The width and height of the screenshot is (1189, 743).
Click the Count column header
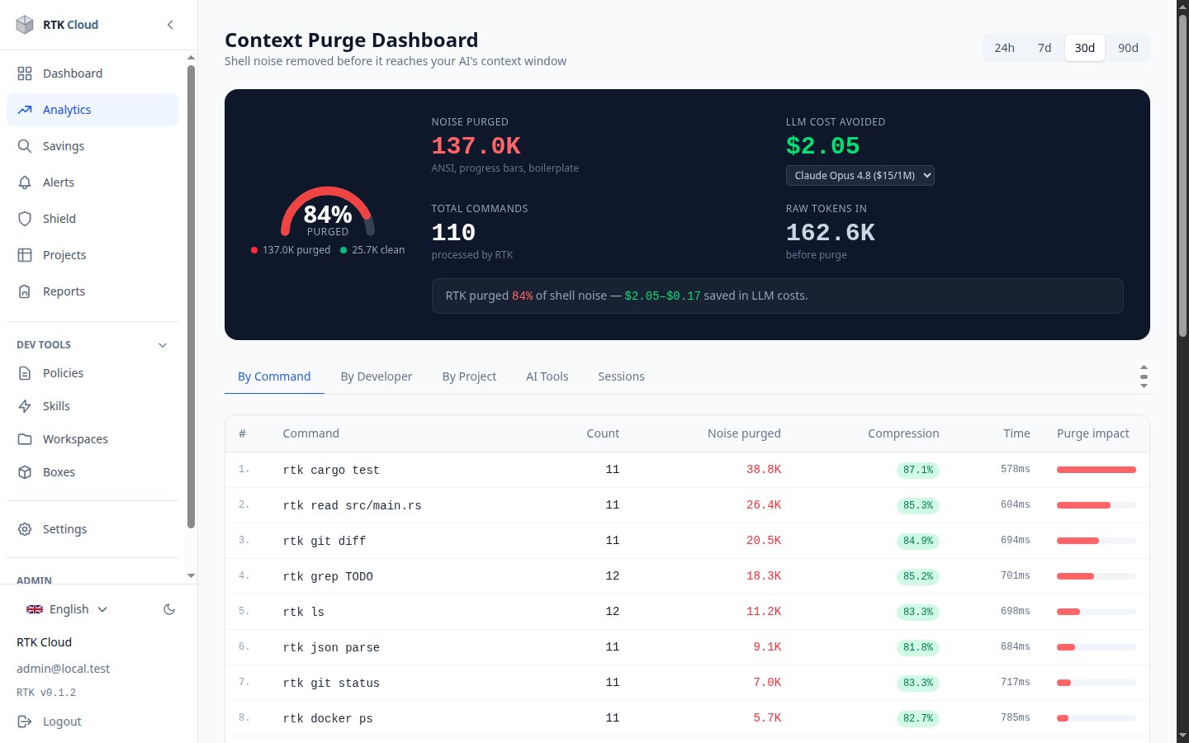coord(603,433)
